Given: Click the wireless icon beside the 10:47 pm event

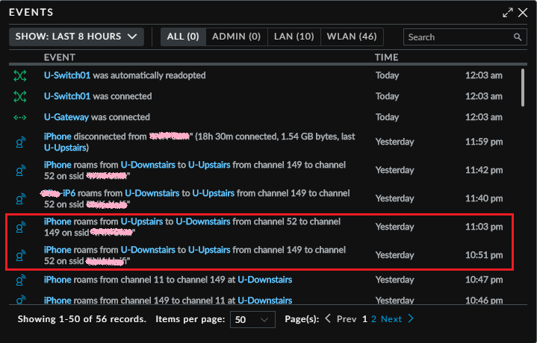Looking at the screenshot, I should pyautogui.click(x=20, y=280).
